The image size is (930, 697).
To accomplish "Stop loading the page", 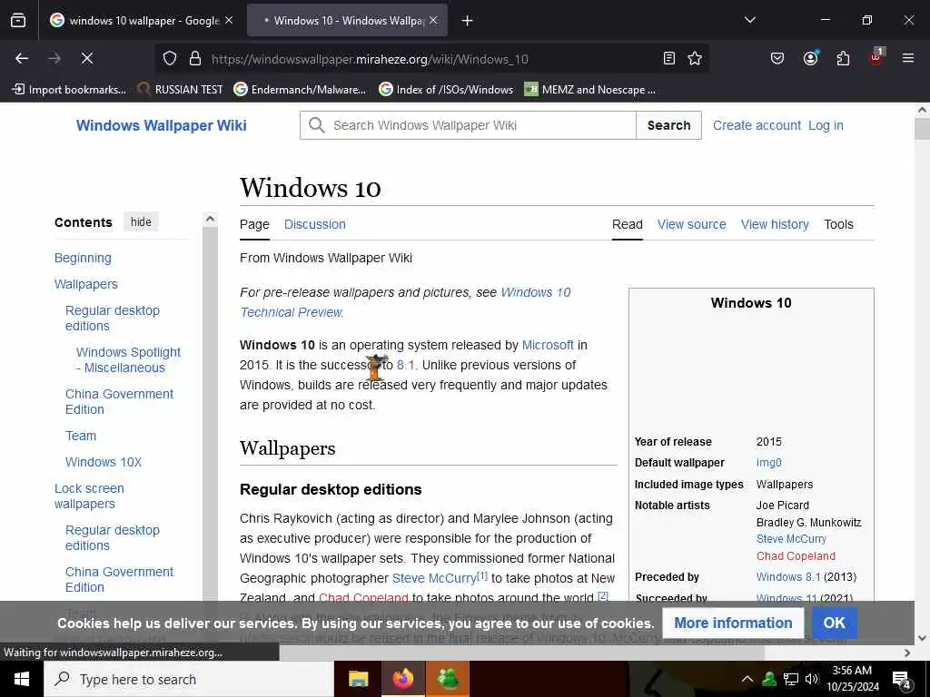I will [86, 58].
